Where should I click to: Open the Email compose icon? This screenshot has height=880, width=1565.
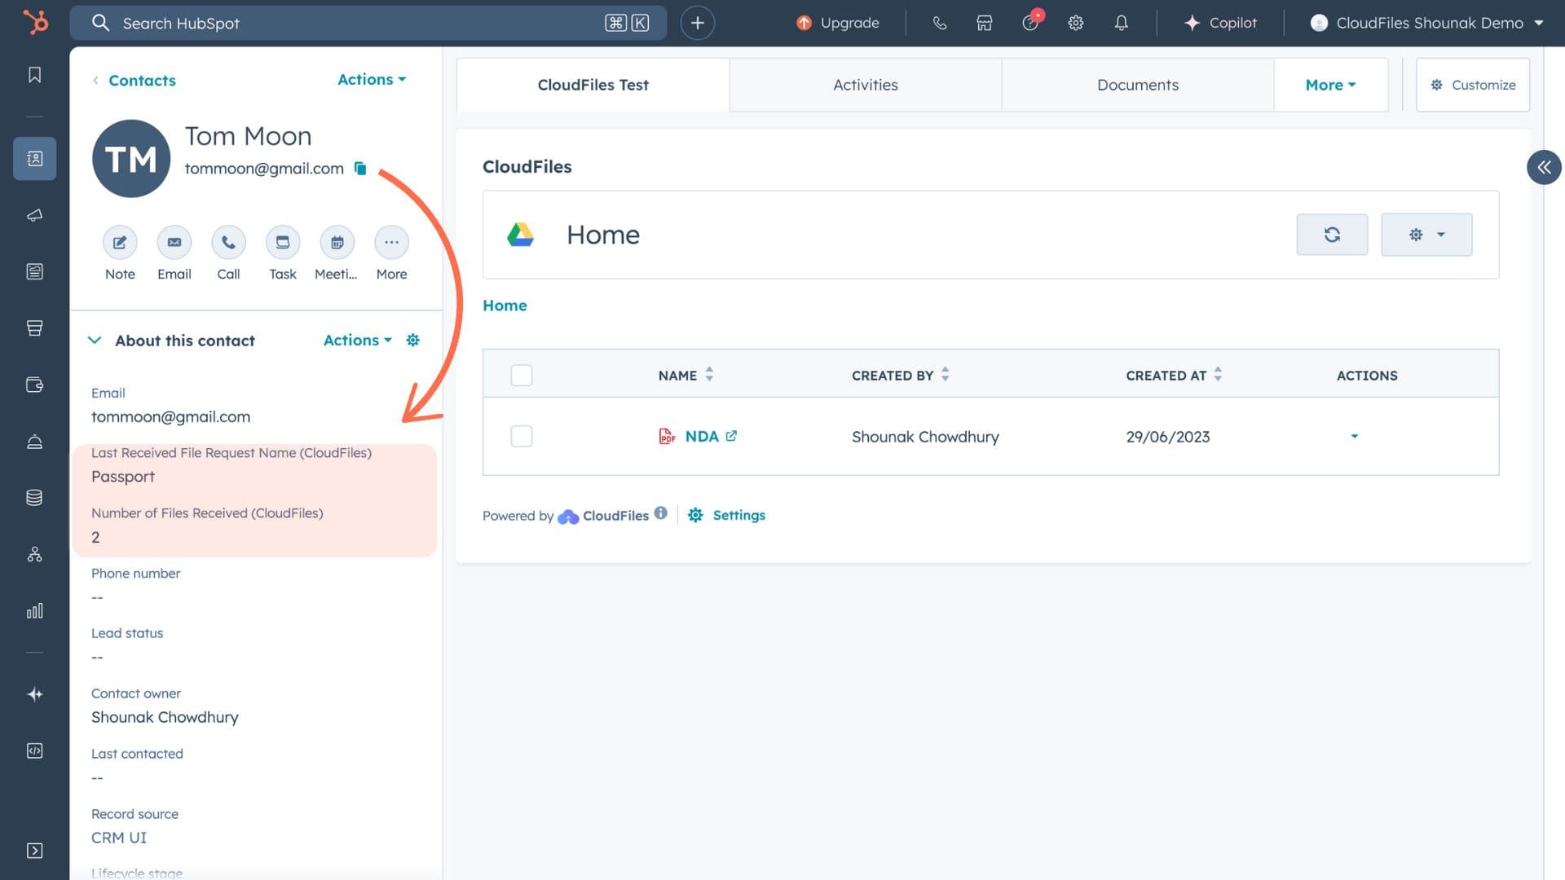pyautogui.click(x=174, y=242)
